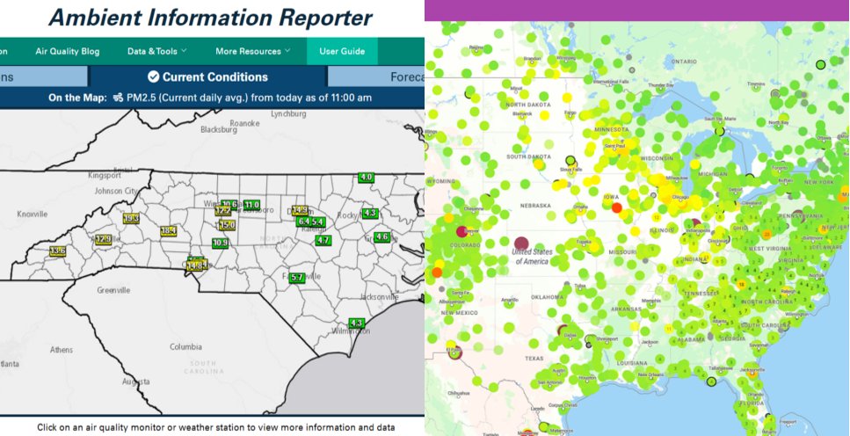Click the NEBRASKA state label
The width and height of the screenshot is (850, 436).
[x=535, y=206]
